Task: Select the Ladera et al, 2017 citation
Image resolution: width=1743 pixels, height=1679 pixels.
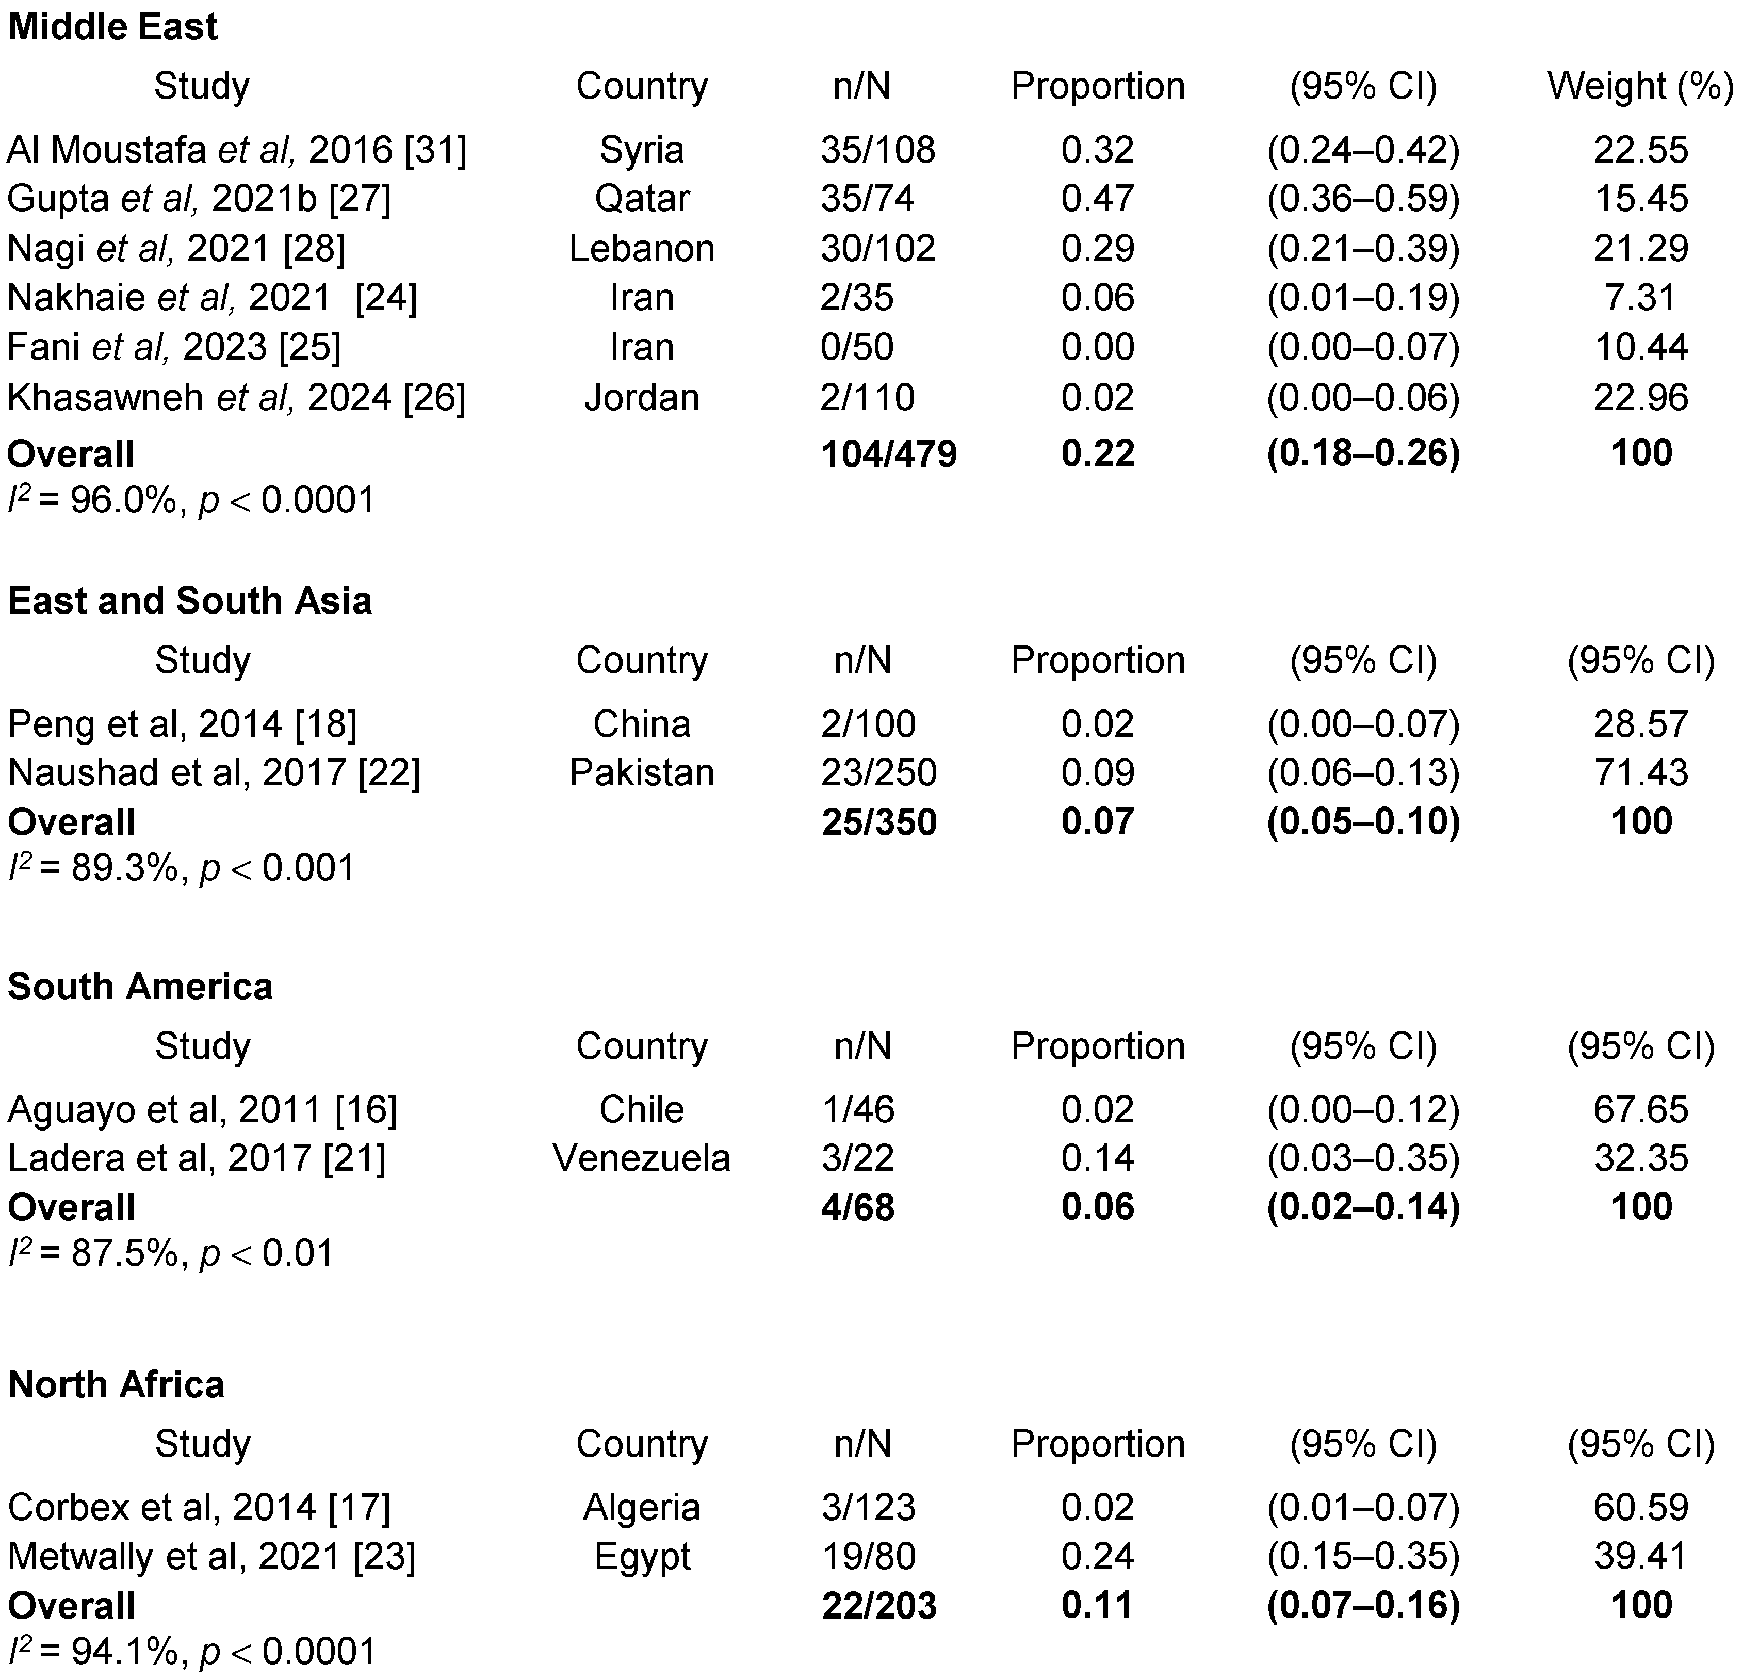Action: [197, 1158]
